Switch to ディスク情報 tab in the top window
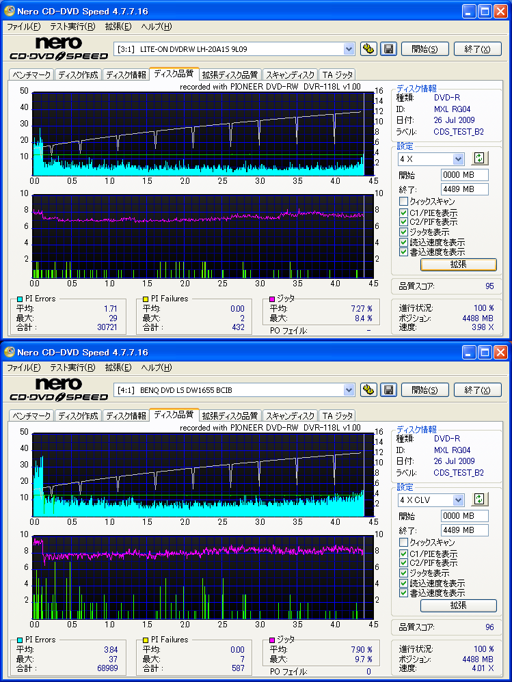 click(126, 74)
